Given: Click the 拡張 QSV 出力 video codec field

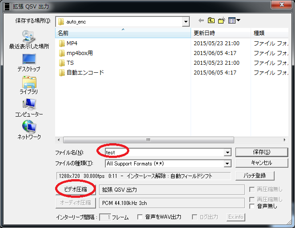Looking at the screenshot, I should pyautogui.click(x=172, y=190).
